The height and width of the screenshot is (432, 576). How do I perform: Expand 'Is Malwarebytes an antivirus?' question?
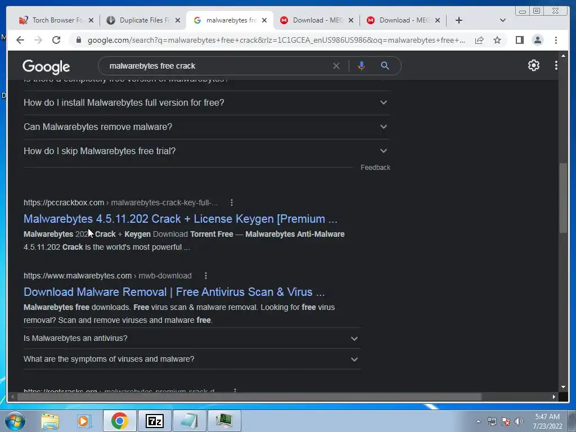[x=191, y=338]
